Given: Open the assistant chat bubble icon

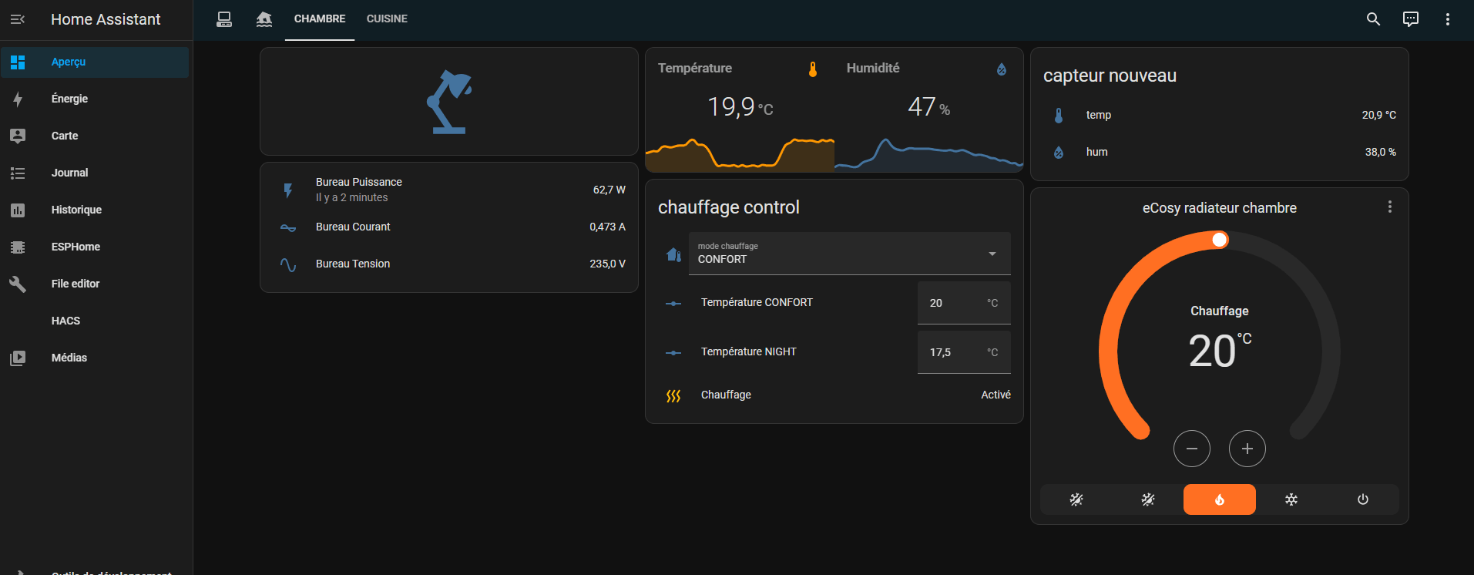Looking at the screenshot, I should 1410,19.
